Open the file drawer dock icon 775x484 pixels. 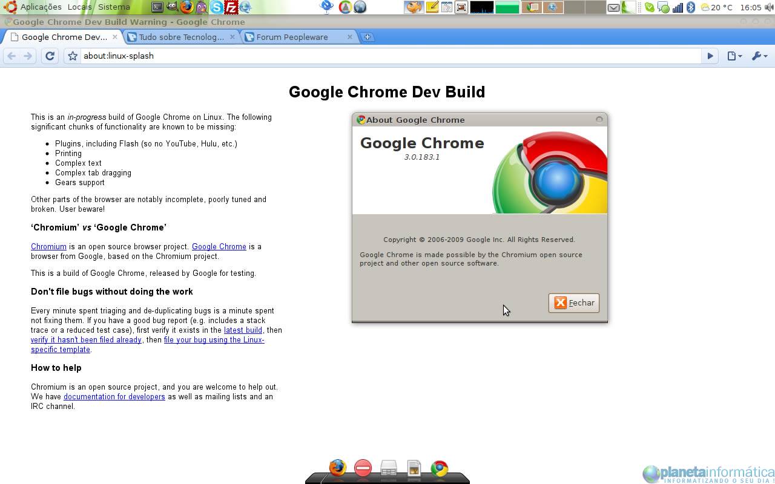(x=388, y=468)
